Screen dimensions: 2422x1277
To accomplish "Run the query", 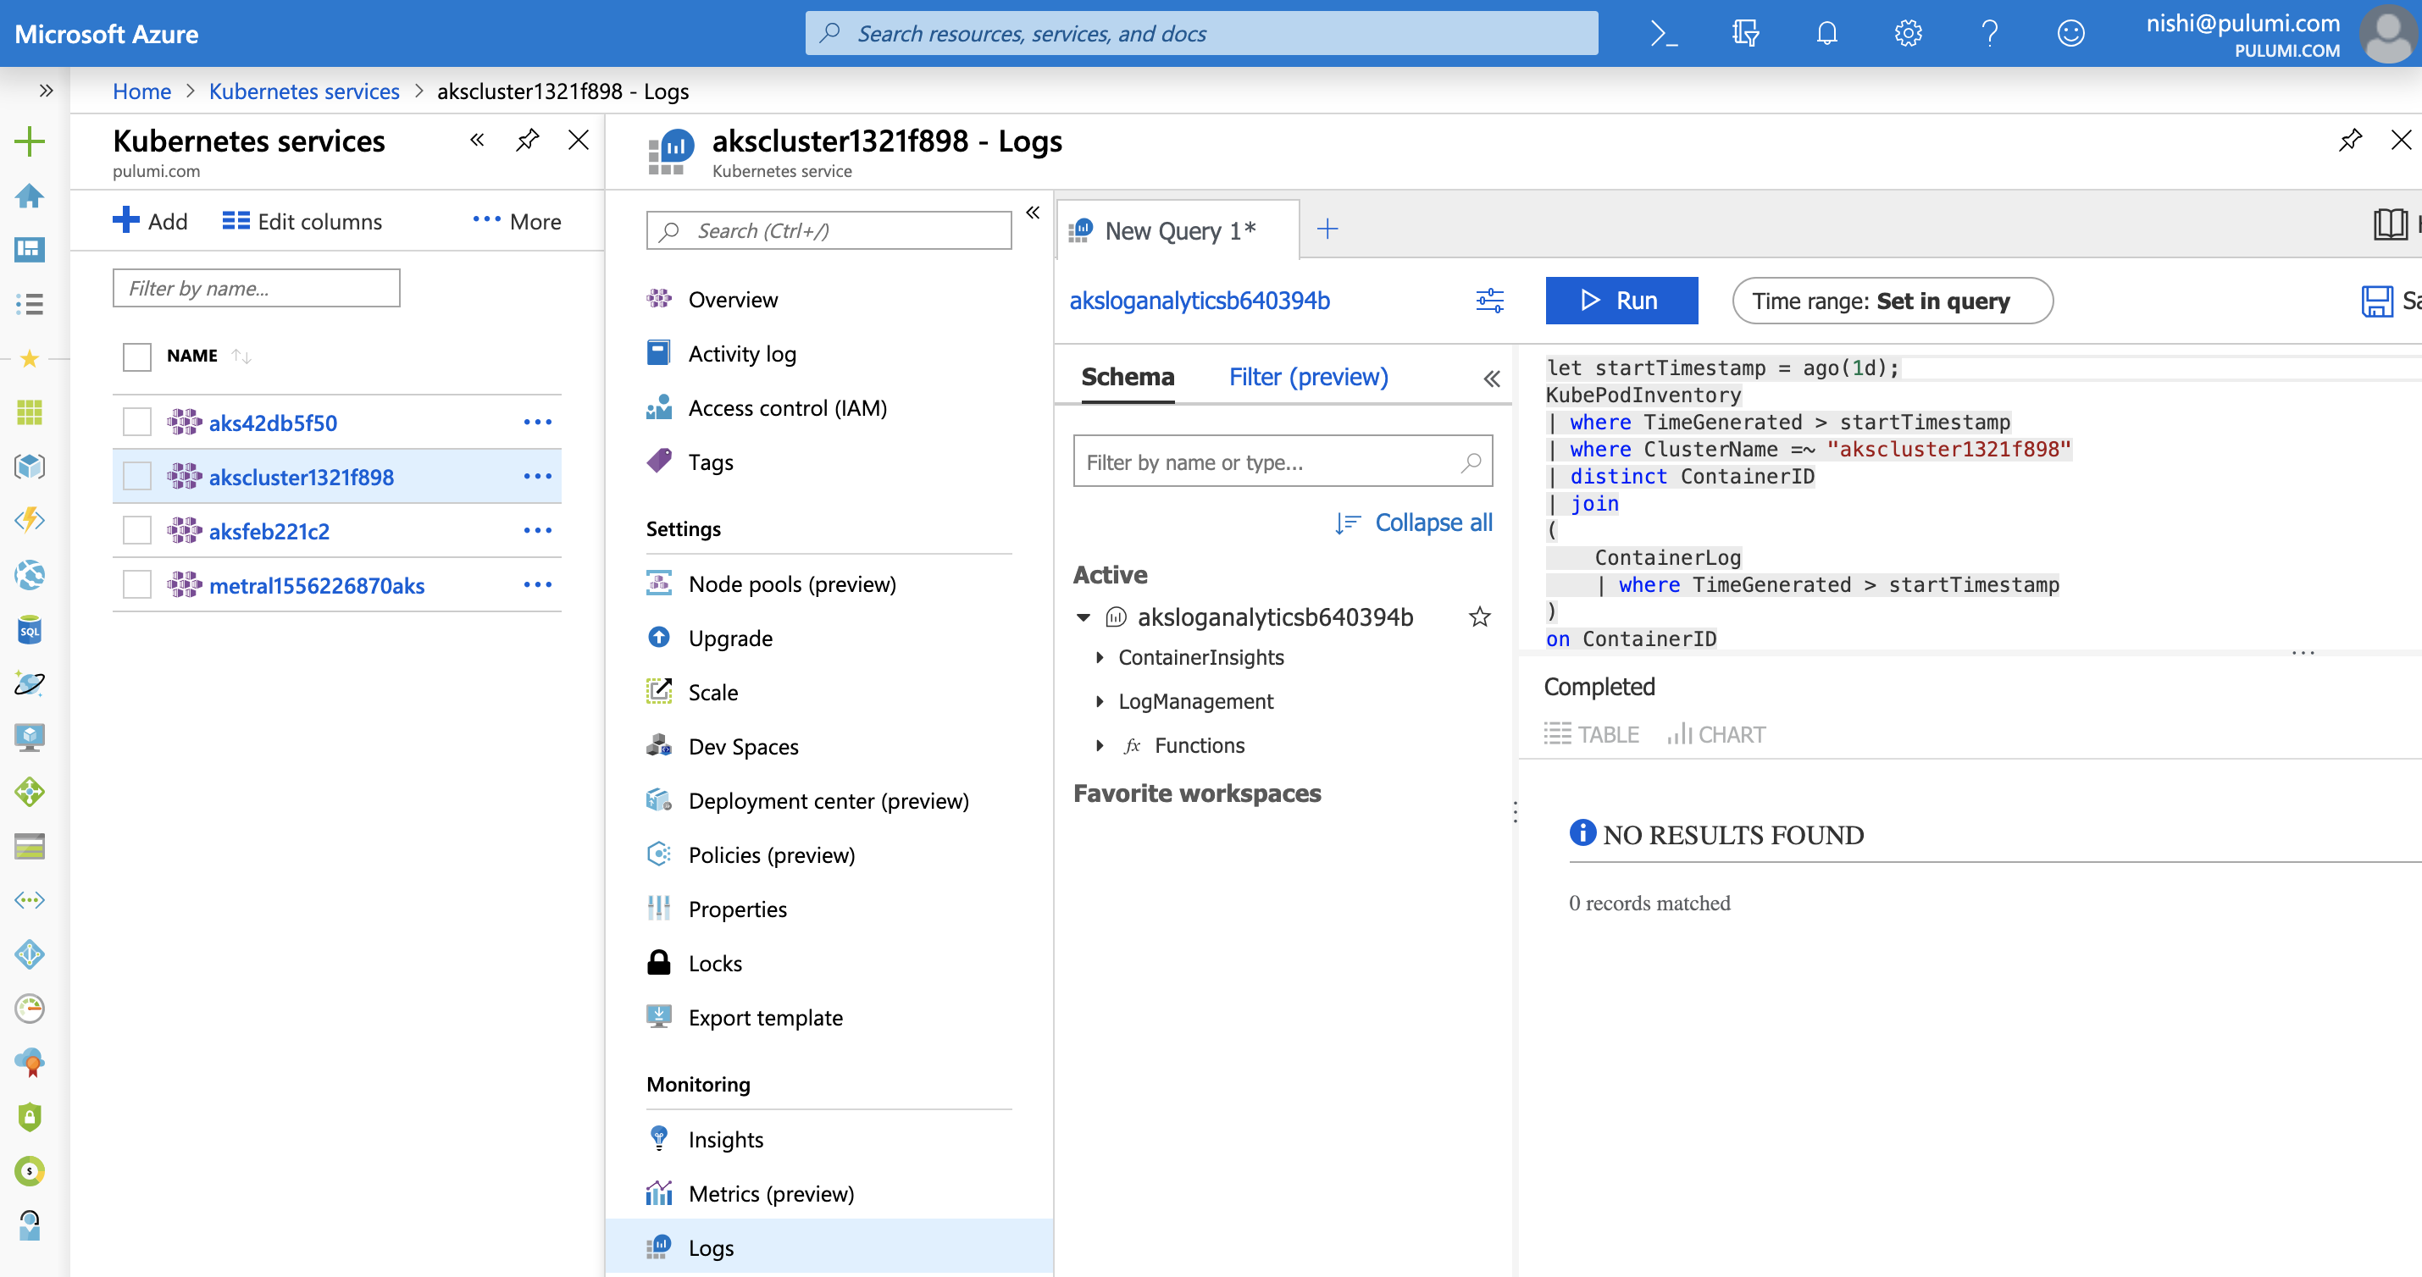I will (1621, 301).
